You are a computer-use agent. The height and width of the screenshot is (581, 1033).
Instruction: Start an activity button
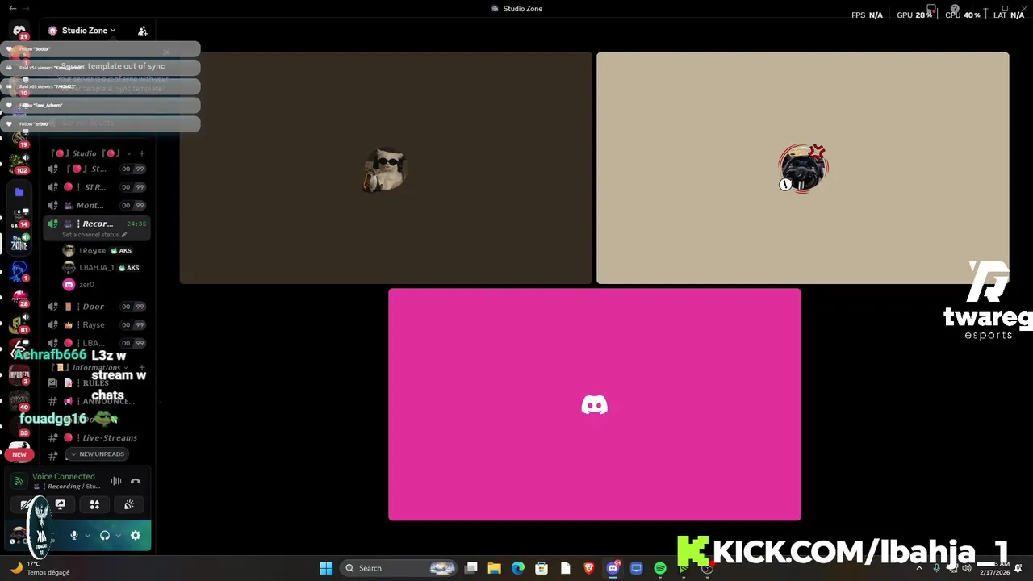[x=94, y=504]
